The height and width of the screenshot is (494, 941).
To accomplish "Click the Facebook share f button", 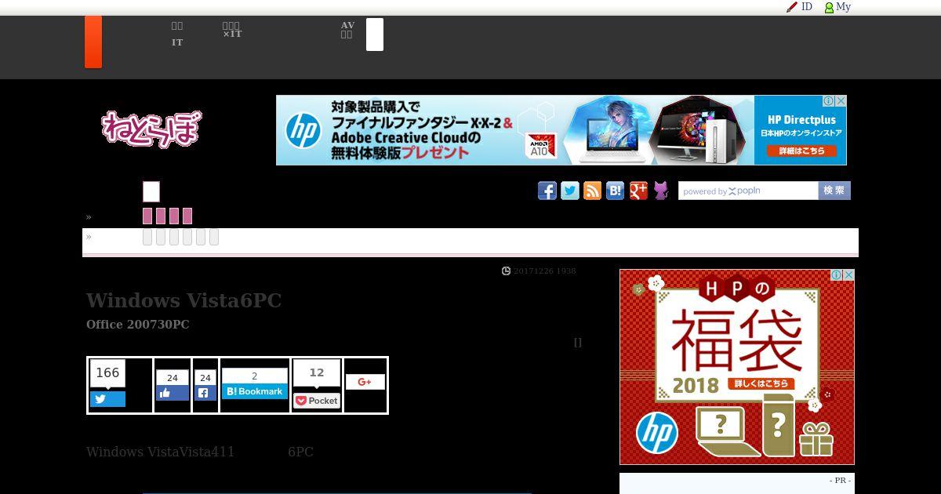I will pos(205,393).
